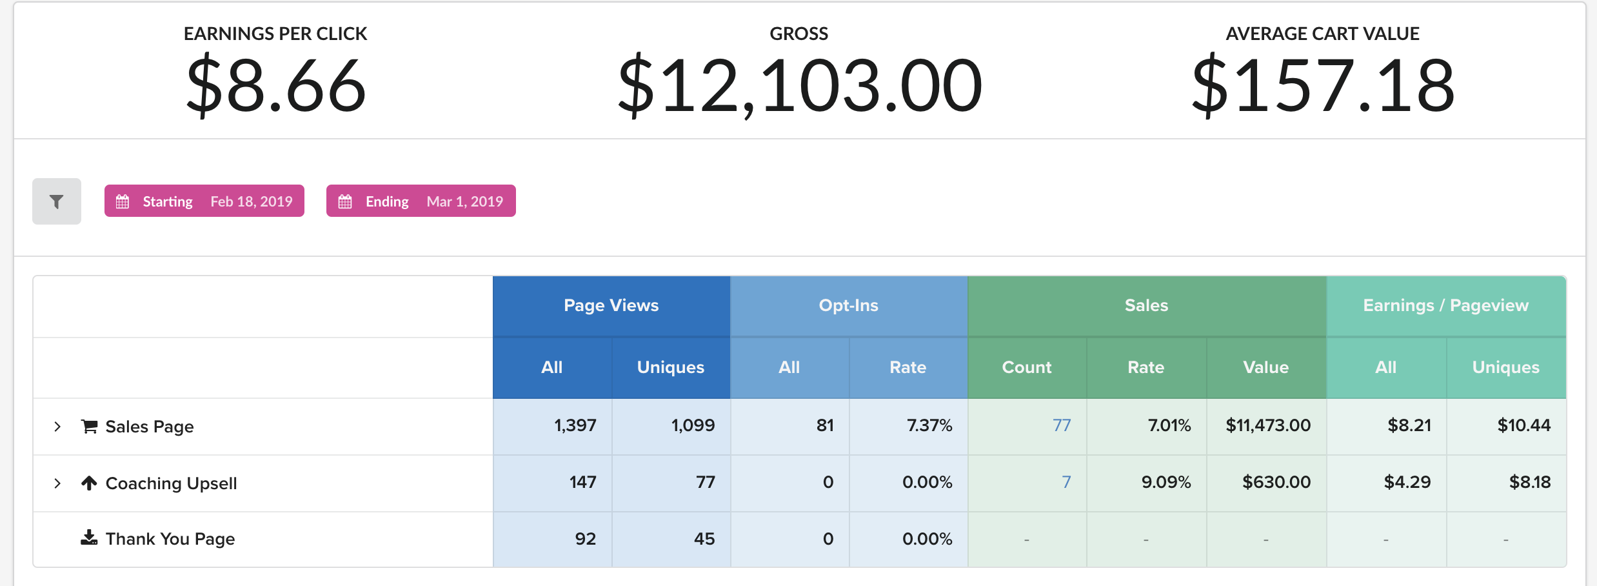Click the 9.09% sales rate cell
The width and height of the screenshot is (1597, 586).
pyautogui.click(x=1146, y=483)
